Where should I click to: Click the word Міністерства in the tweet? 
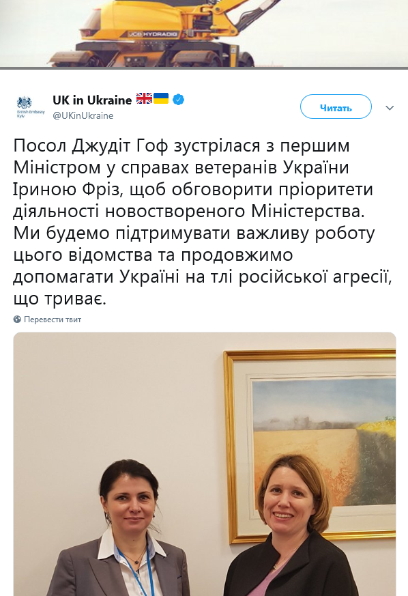(x=308, y=212)
